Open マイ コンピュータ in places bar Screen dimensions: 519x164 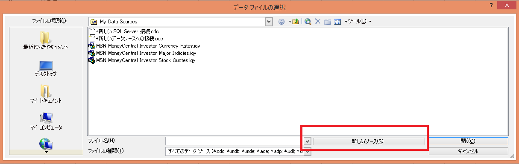tap(46, 121)
